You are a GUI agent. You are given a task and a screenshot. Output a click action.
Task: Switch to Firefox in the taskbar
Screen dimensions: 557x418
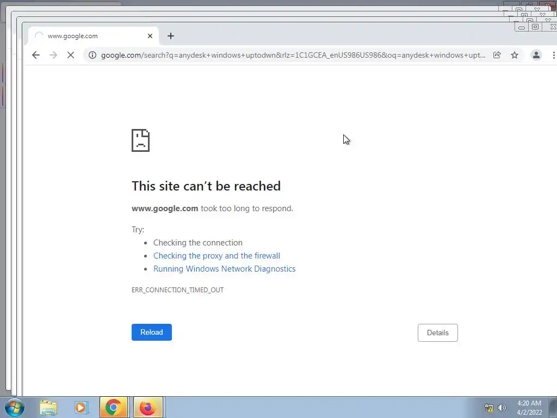coord(148,407)
